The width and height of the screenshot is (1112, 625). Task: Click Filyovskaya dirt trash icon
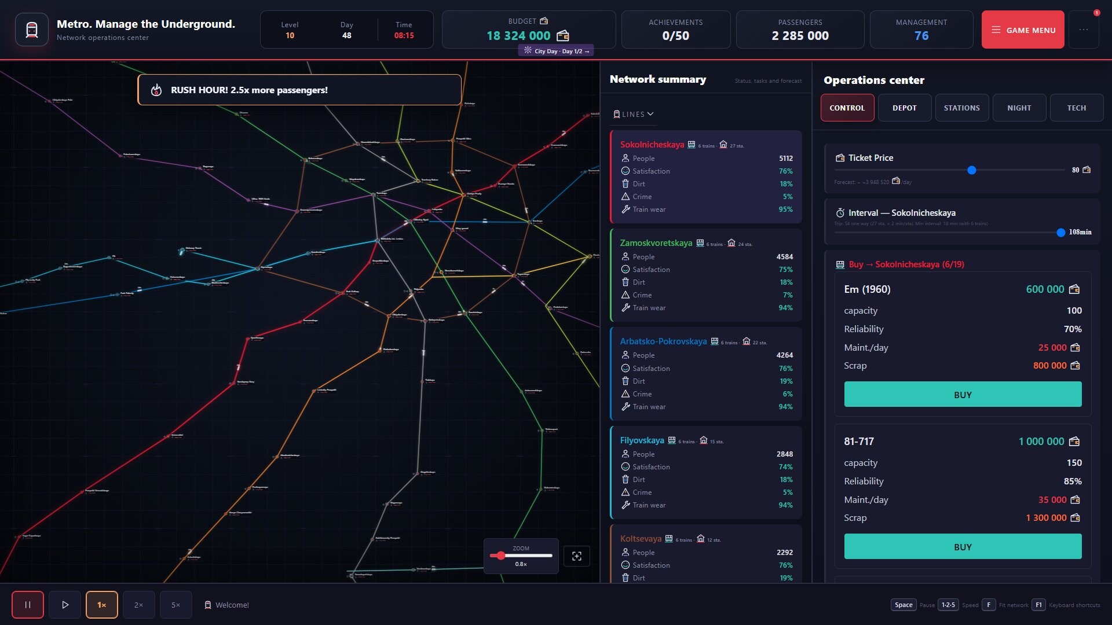[x=625, y=480]
